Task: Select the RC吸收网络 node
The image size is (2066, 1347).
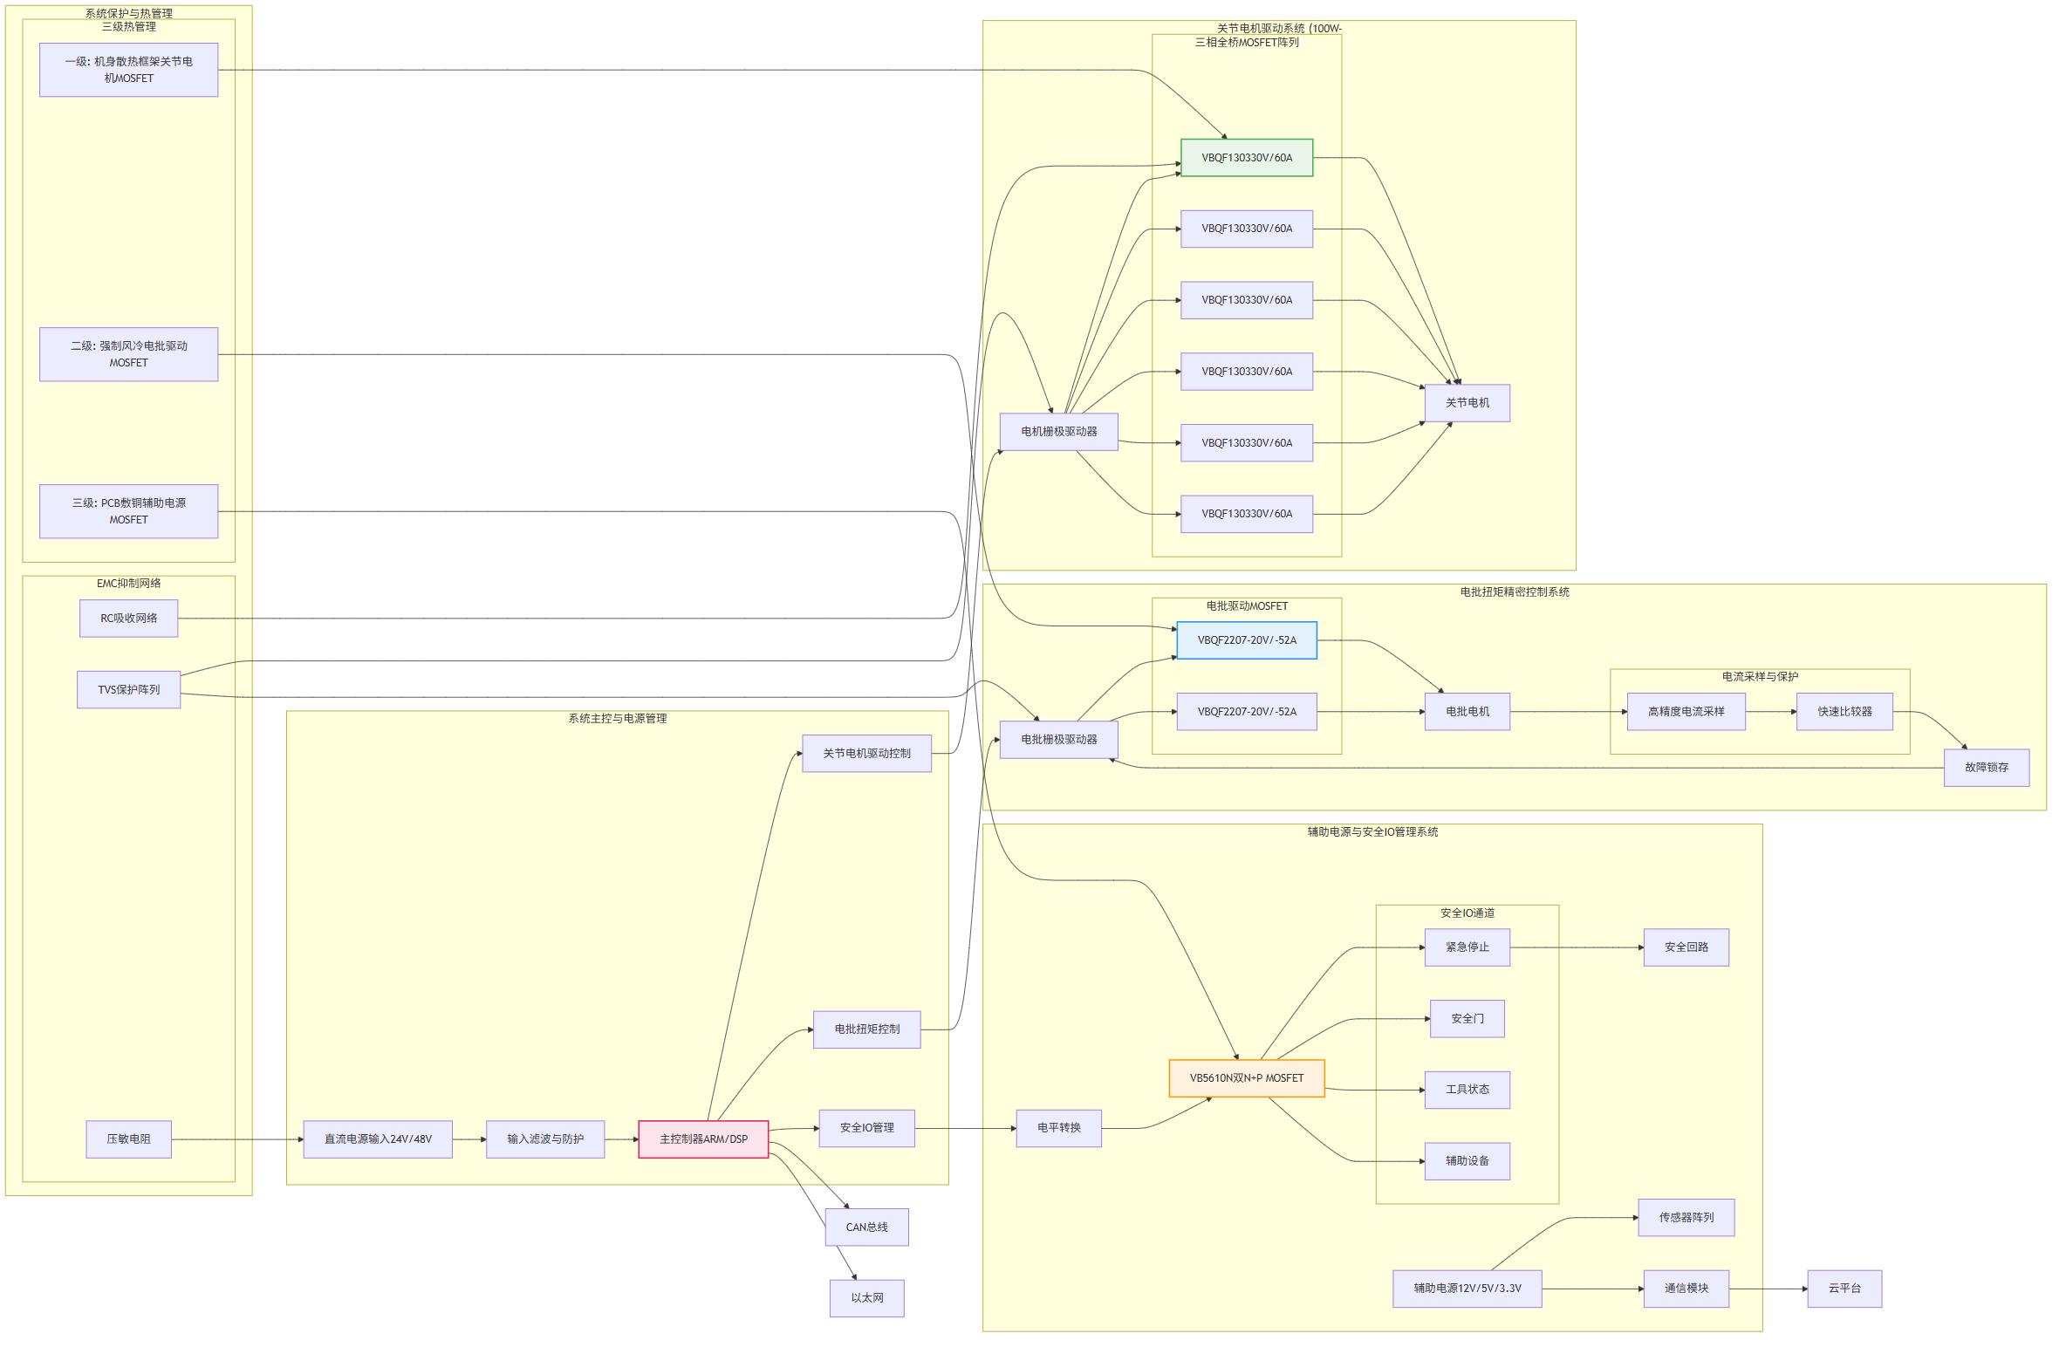Action: 128,619
